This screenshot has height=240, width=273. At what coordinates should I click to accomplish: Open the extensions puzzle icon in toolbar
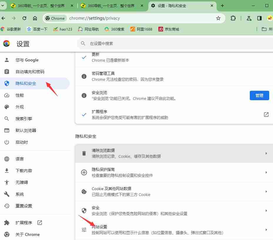[233, 18]
